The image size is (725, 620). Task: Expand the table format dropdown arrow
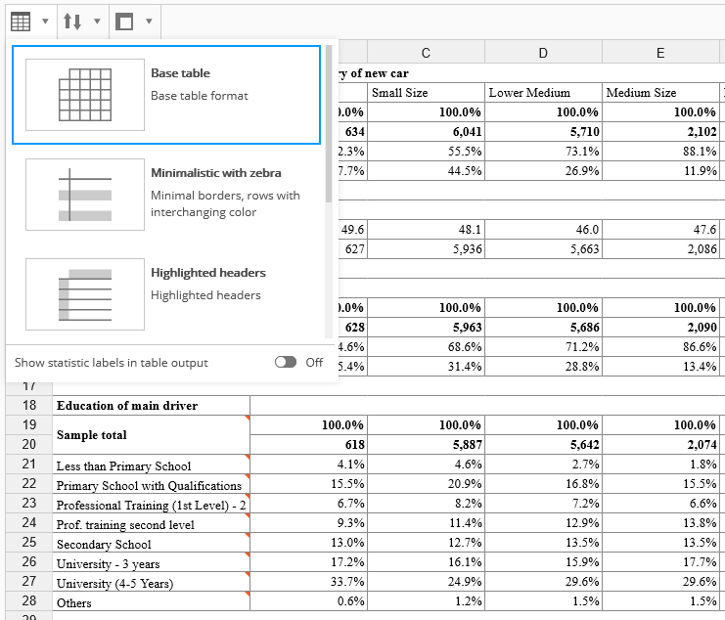pyautogui.click(x=45, y=22)
